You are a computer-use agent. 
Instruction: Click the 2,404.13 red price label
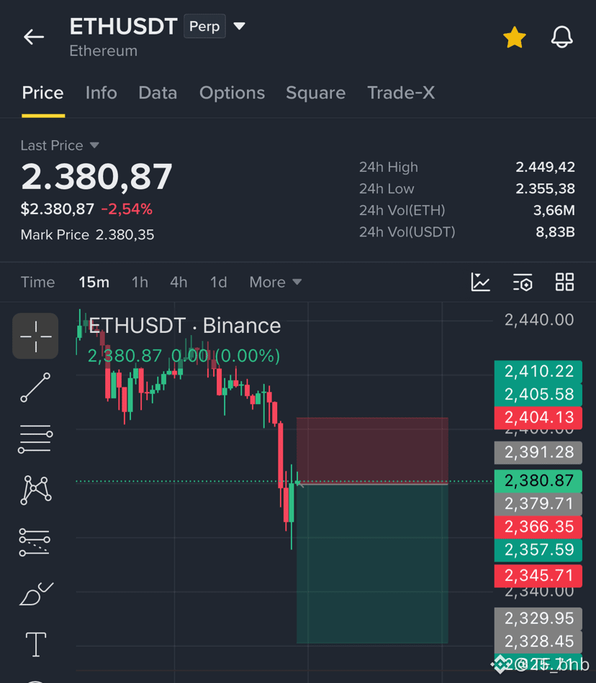coord(538,418)
